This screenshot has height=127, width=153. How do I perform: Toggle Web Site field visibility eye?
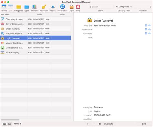(x=149, y=26)
